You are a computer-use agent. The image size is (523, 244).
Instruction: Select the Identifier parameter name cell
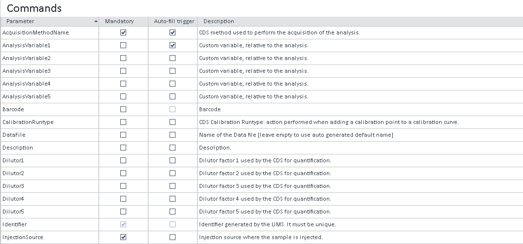(x=15, y=224)
